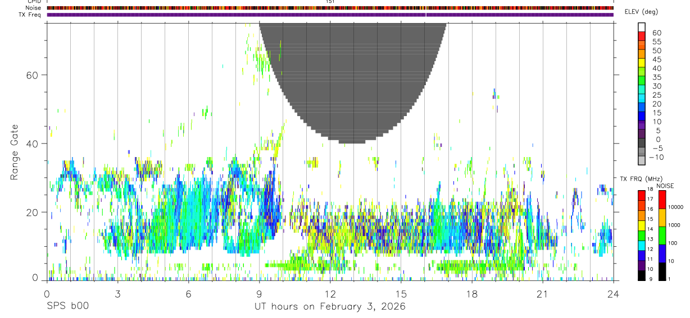Click the purple TX Freq strip above plot
The width and height of the screenshot is (690, 318).
pos(330,15)
